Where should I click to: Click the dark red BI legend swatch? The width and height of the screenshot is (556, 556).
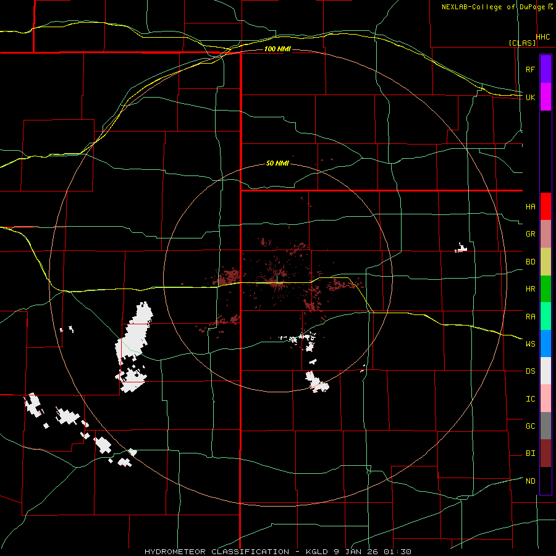(x=545, y=453)
